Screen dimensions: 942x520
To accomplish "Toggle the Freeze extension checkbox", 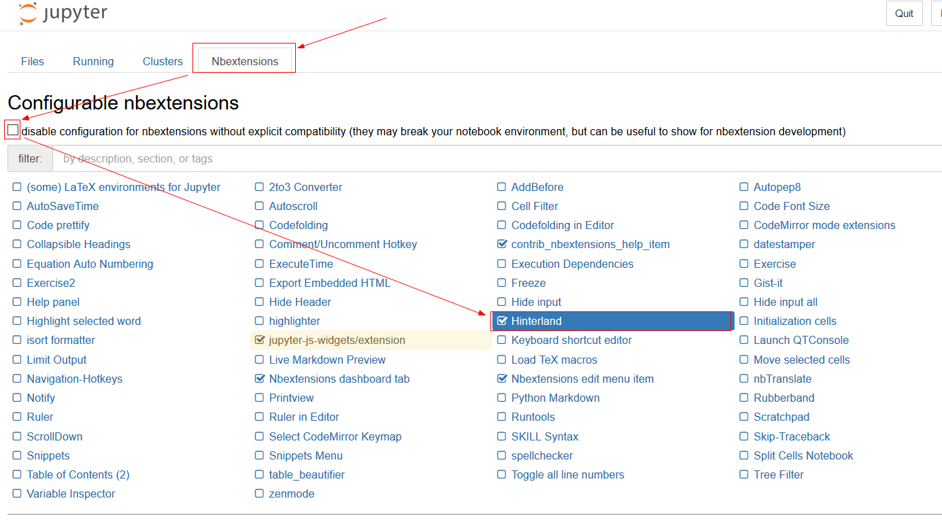I will 502,283.
